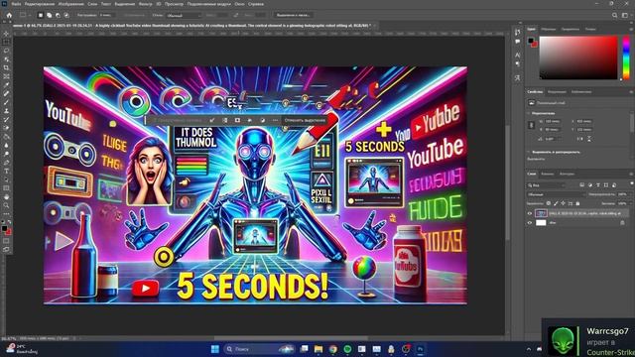Screen dimensions: 635x357
Task: Open the Properties panel menu
Action: pos(631,92)
